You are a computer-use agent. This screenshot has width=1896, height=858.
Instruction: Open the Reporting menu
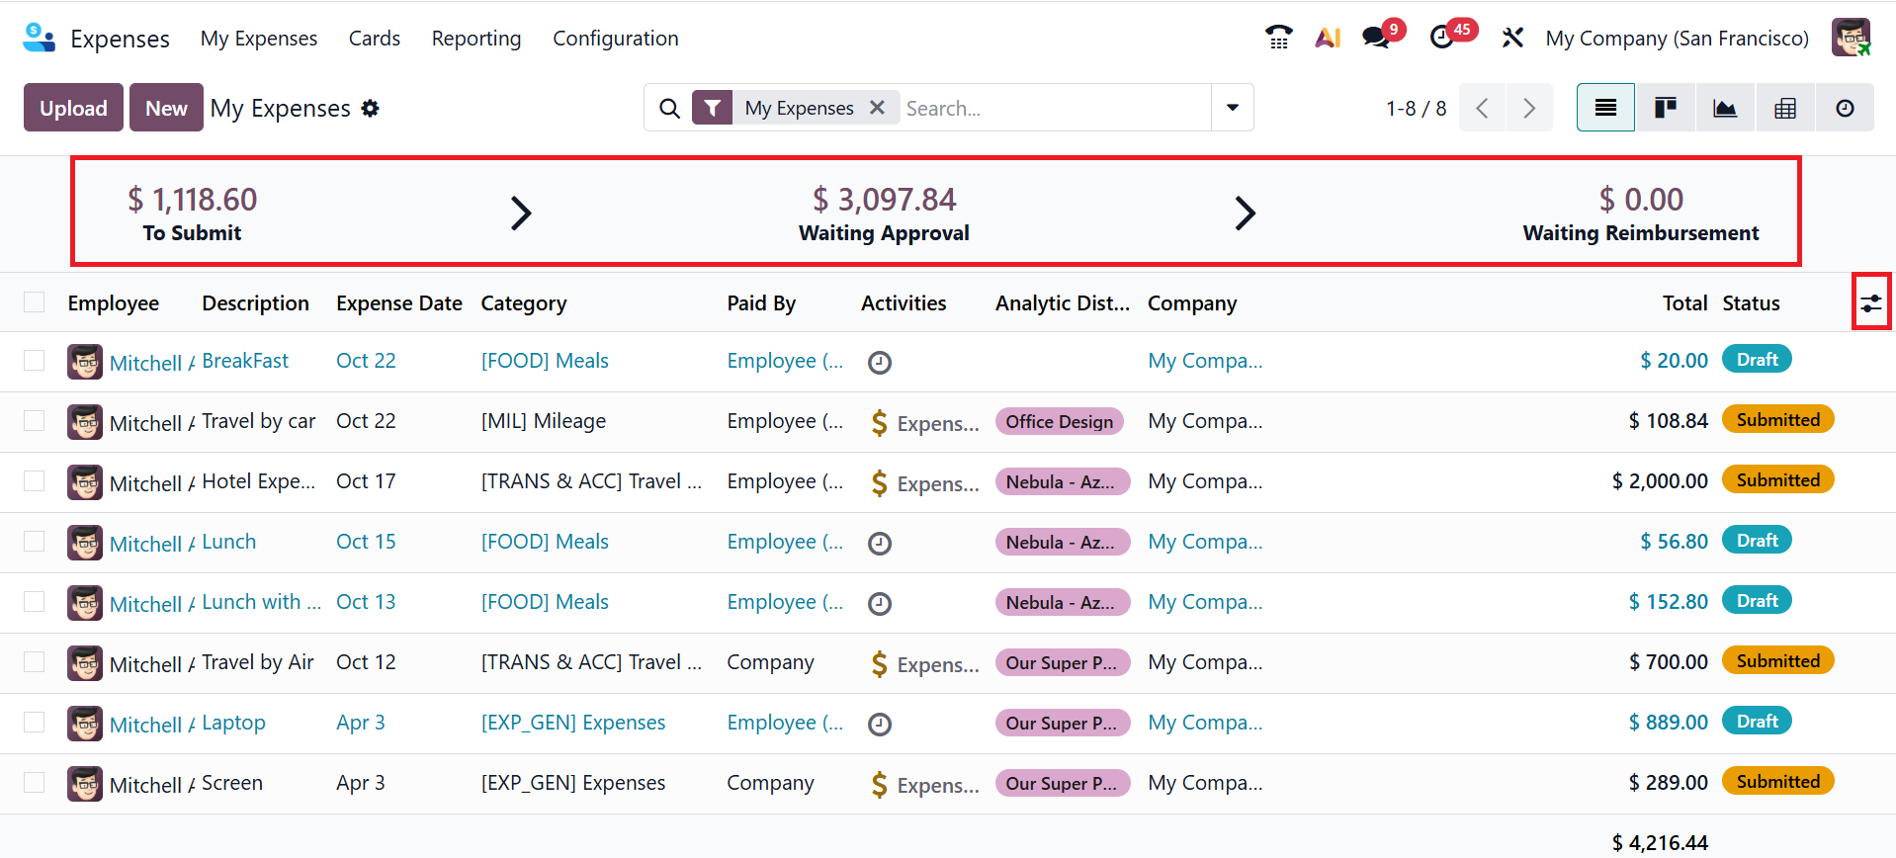(x=476, y=39)
